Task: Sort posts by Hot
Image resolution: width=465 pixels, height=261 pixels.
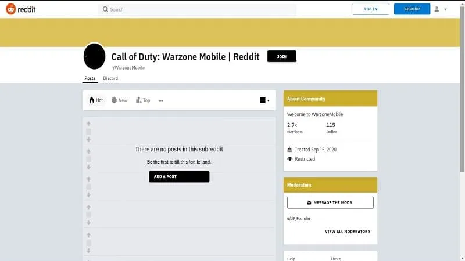Action: [x=96, y=100]
